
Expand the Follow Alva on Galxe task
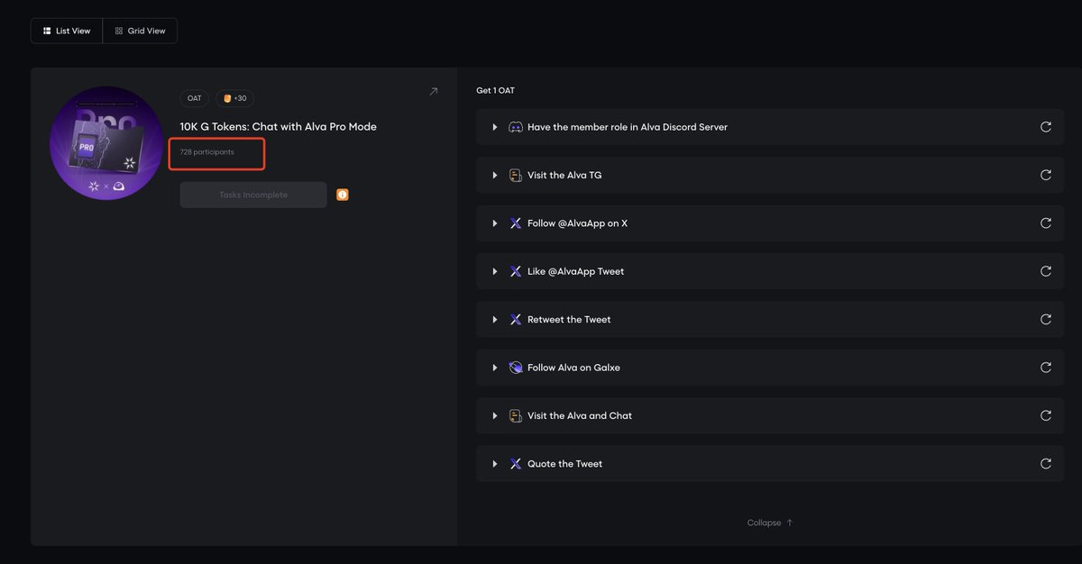point(495,368)
